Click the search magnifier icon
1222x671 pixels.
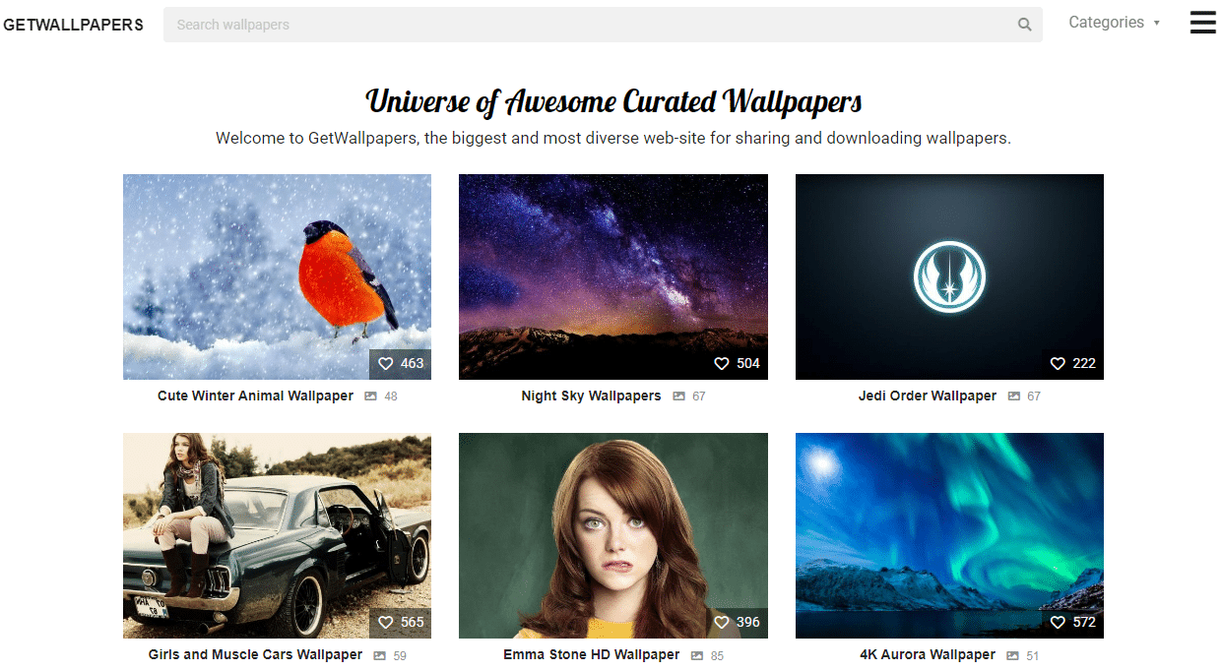pos(1024,25)
